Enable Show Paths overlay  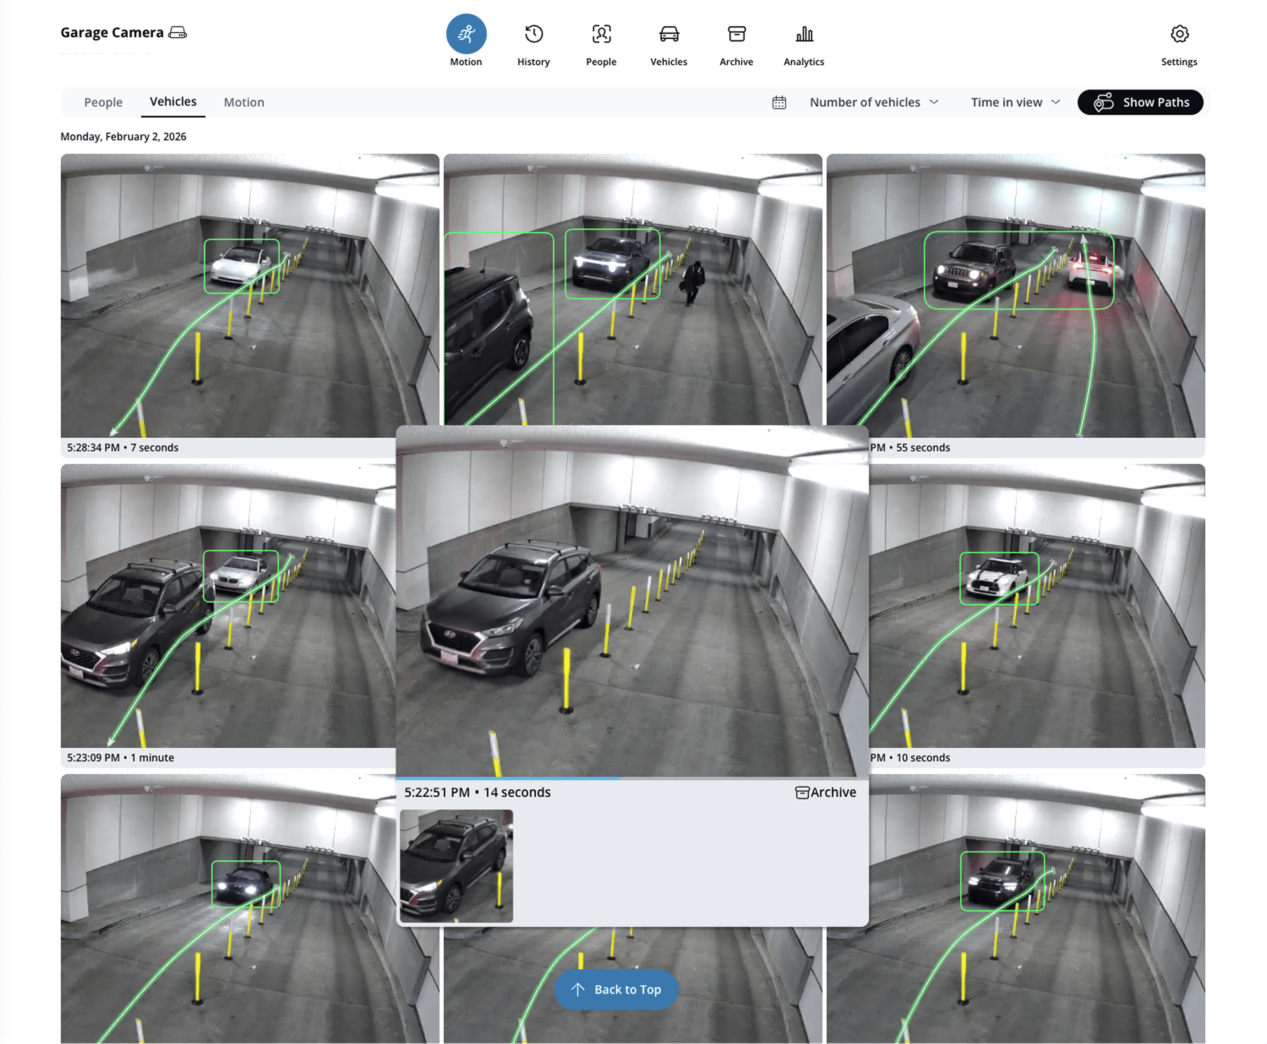[x=1140, y=102]
